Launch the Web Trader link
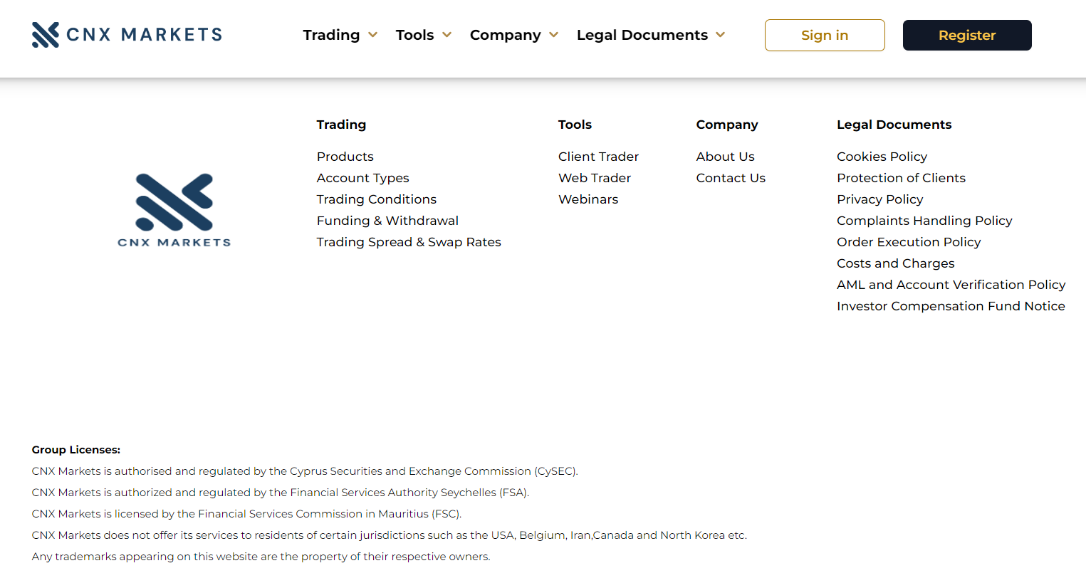This screenshot has height=578, width=1086. (x=595, y=178)
